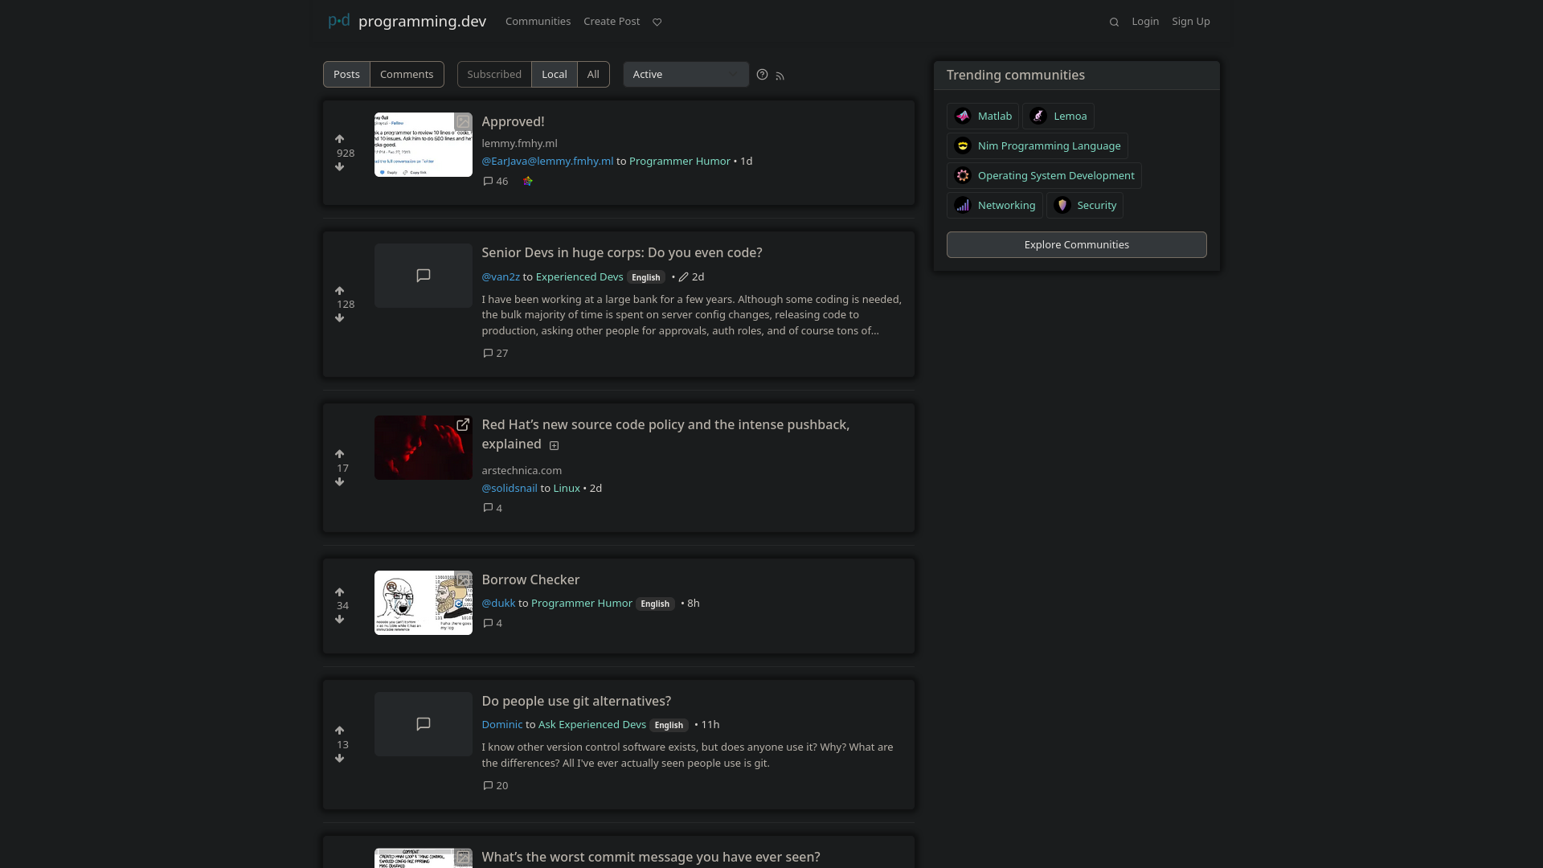Open the donate heart icon
The image size is (1543, 868).
[657, 22]
